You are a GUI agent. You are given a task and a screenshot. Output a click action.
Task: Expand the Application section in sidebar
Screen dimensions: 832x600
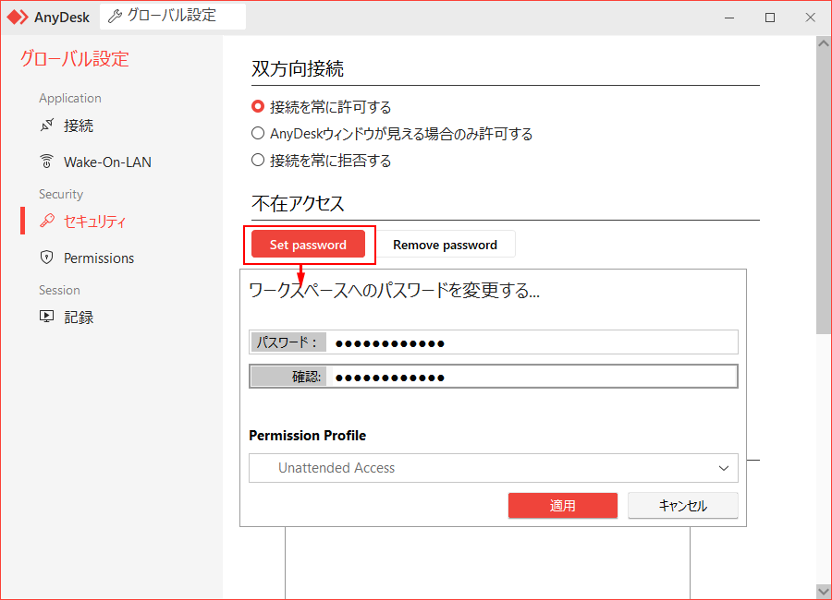(70, 98)
